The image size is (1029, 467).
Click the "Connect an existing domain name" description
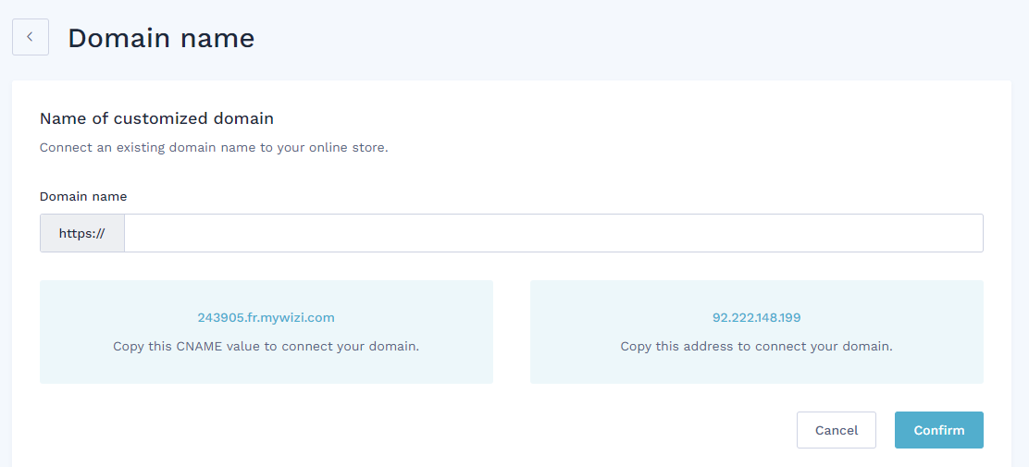(x=214, y=148)
